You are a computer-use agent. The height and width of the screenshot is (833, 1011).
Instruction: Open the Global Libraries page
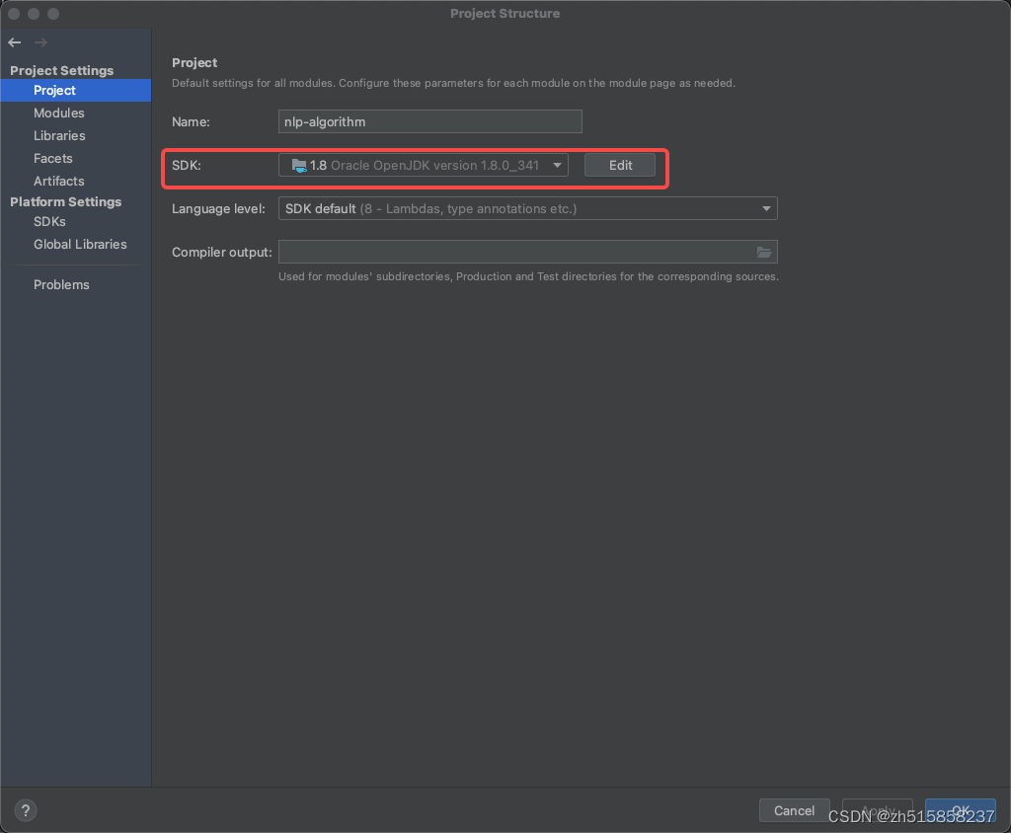pyautogui.click(x=80, y=244)
